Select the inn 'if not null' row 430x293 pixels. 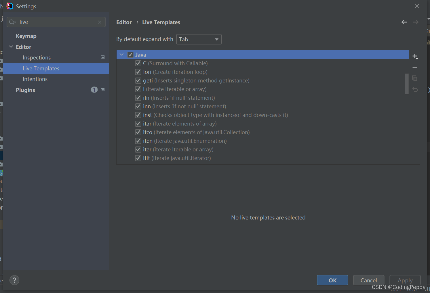[263, 106]
